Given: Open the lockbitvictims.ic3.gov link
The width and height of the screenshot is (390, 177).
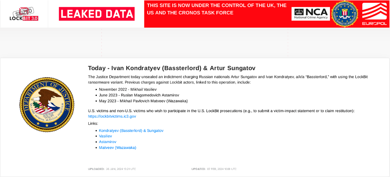Looking at the screenshot, I should 112,117.
